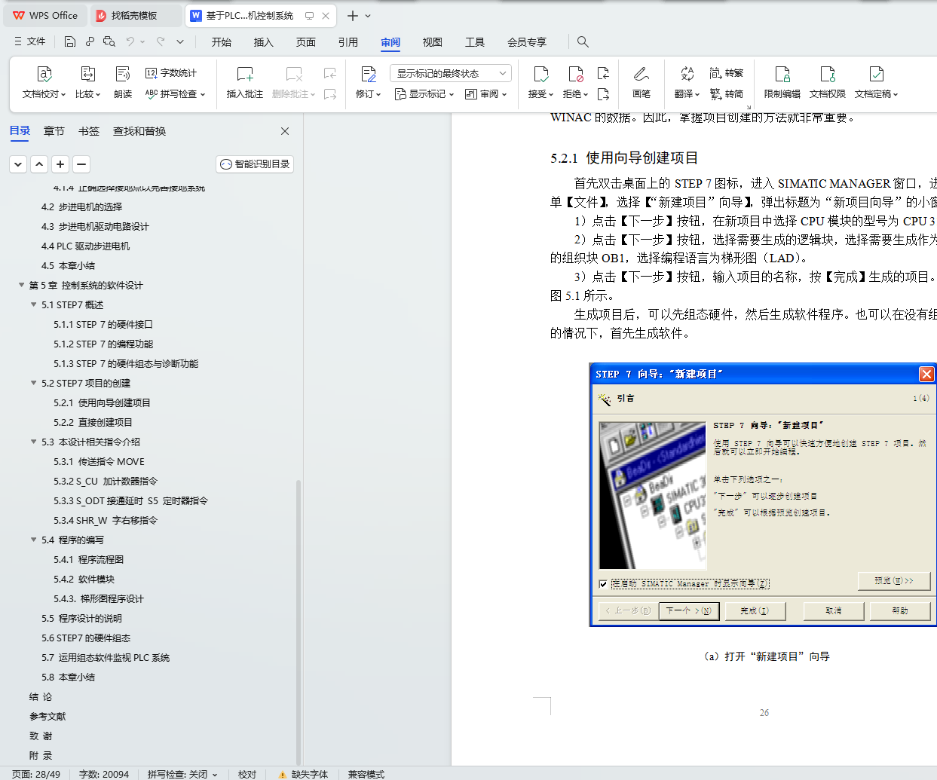Insert a comment with 插入批注

(245, 82)
